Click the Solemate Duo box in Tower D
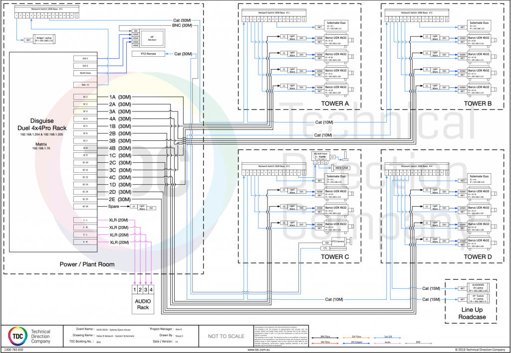The width and height of the screenshot is (511, 353). 479,179
